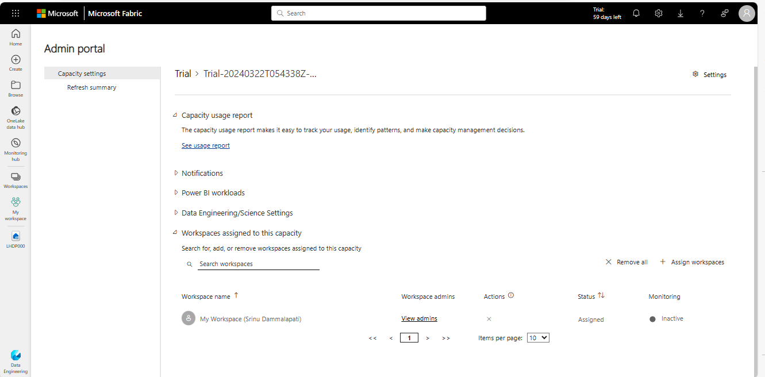Click the Monitoring column header

664,297
